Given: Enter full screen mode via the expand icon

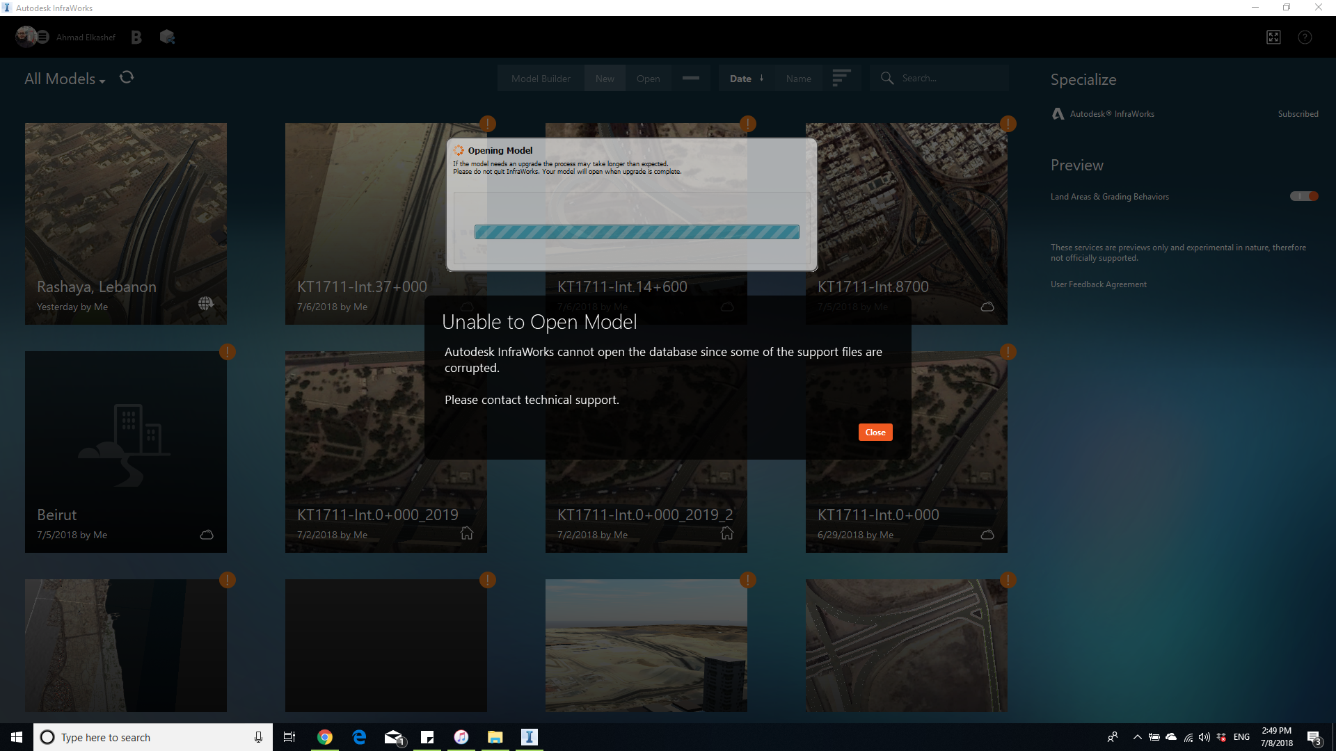Looking at the screenshot, I should pos(1273,37).
